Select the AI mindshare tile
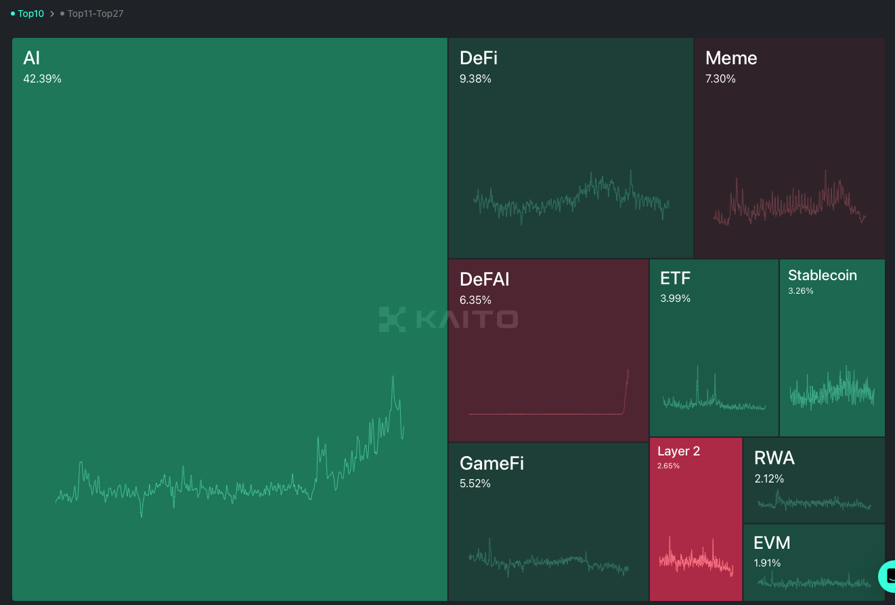The height and width of the screenshot is (605, 895). [x=229, y=271]
